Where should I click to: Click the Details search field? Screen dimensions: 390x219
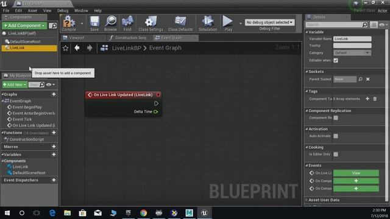click(334, 24)
